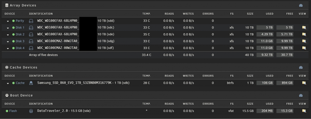Screen dimensions: 311x119
Task: Click the Flash green status indicator
Action: [7, 111]
